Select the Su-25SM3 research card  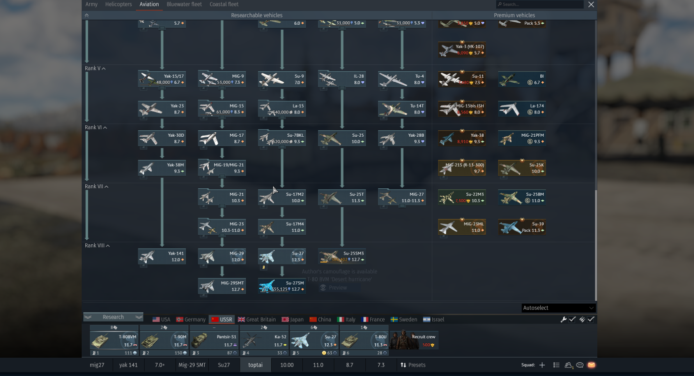point(342,257)
